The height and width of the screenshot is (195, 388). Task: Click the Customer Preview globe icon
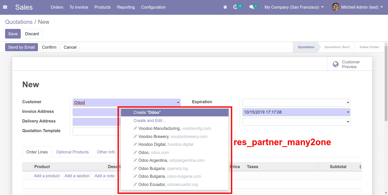[336, 64]
